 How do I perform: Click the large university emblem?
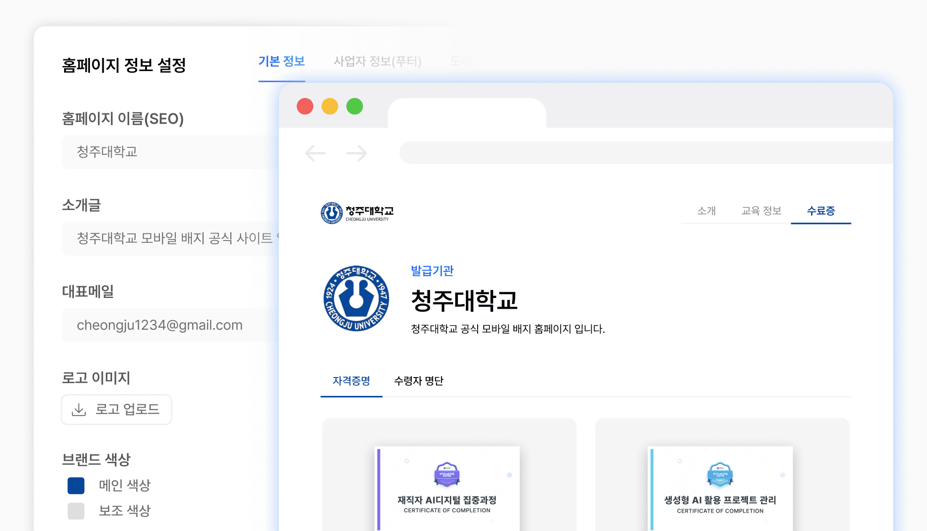point(356,298)
